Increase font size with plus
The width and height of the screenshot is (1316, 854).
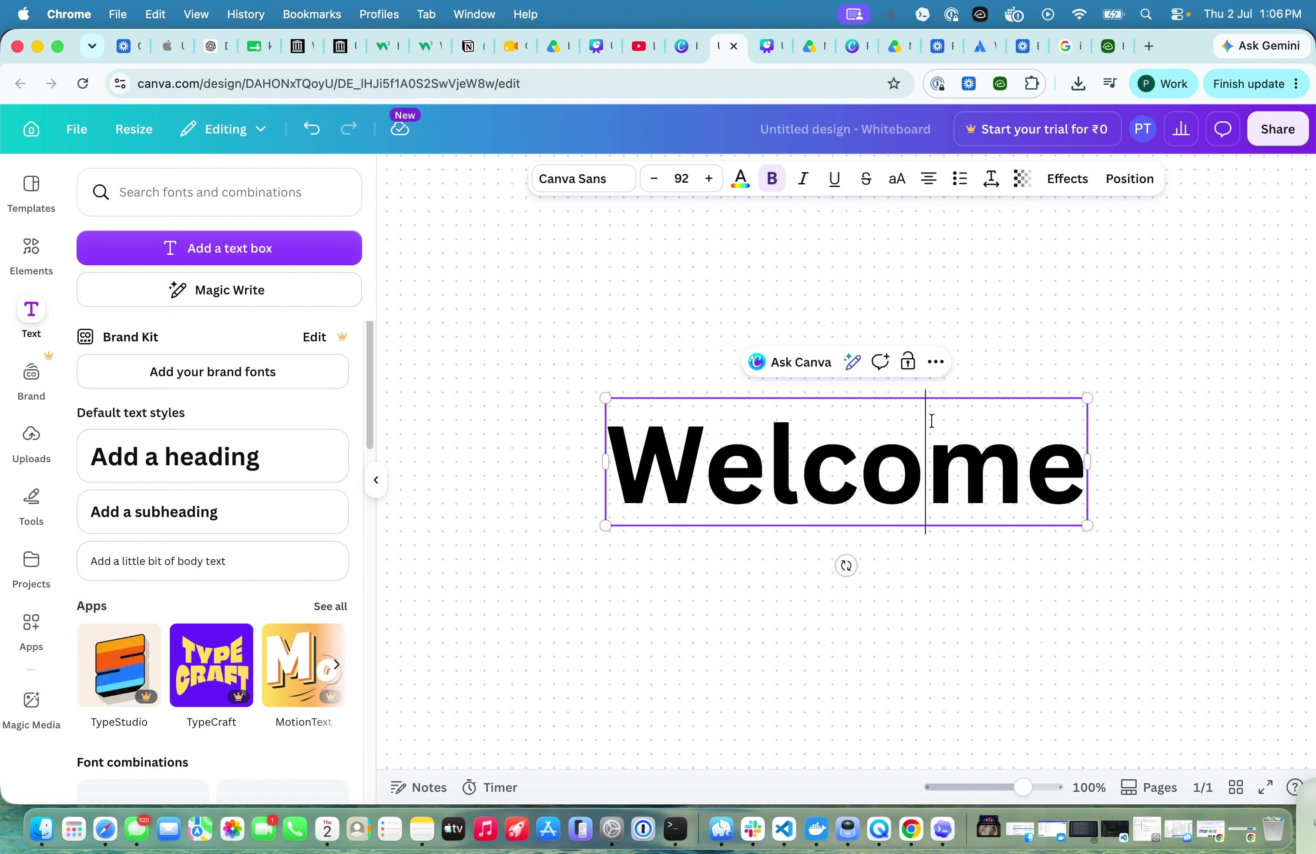tap(709, 178)
